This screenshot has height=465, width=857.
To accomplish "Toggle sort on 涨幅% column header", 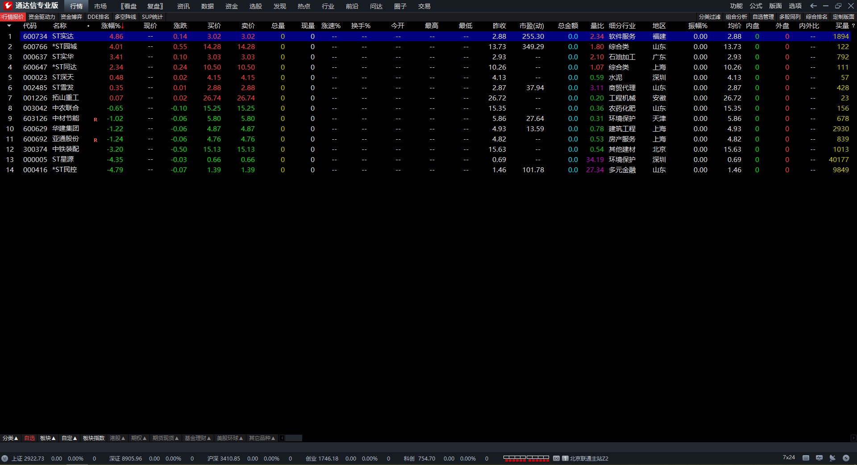I will point(112,26).
